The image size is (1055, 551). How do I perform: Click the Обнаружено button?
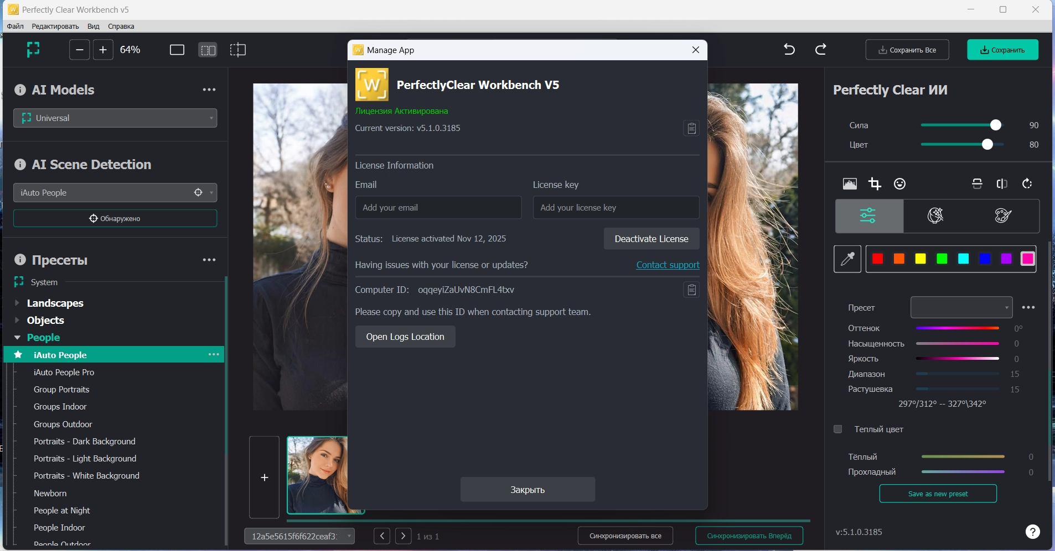[x=115, y=218]
